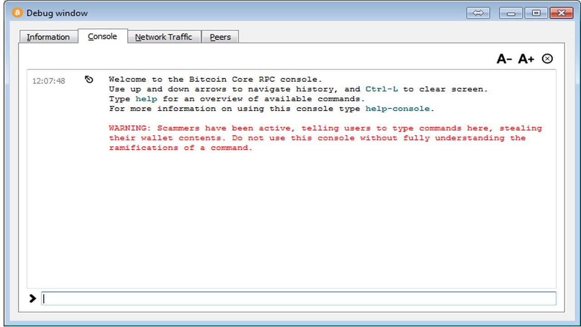The height and width of the screenshot is (327, 581).
Task: Clear the console with the circled X icon
Action: 547,59
